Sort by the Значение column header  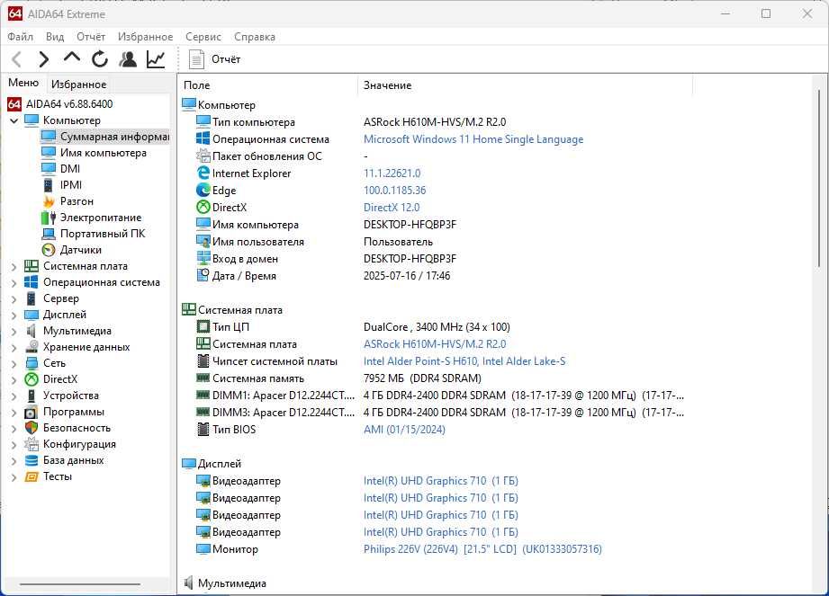click(x=525, y=85)
